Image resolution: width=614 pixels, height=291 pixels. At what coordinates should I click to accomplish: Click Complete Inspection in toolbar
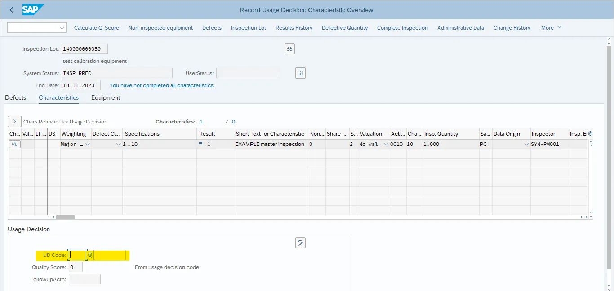[402, 28]
